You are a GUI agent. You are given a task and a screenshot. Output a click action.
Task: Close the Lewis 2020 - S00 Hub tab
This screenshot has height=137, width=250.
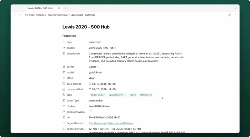tap(59, 8)
